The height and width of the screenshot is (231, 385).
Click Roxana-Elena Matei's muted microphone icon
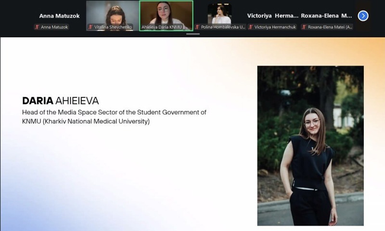pyautogui.click(x=304, y=27)
